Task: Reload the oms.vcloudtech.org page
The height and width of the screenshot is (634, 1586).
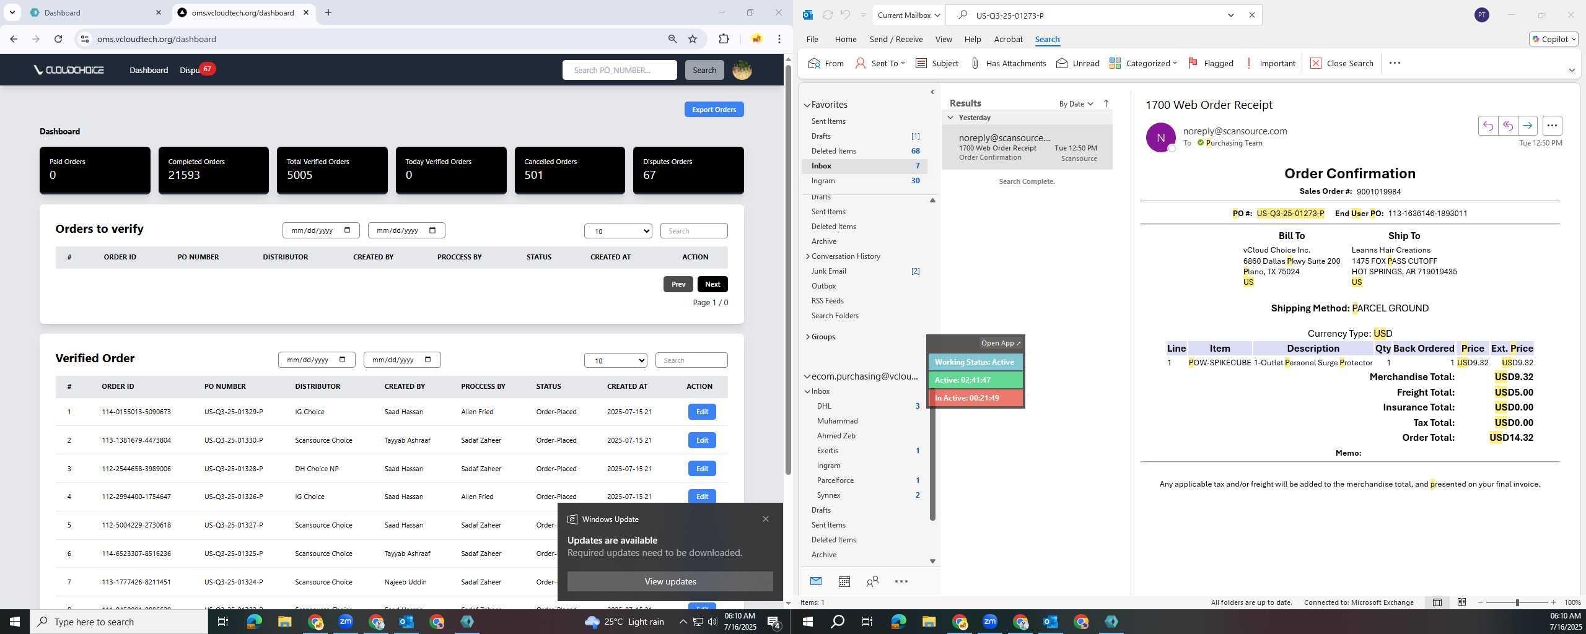Action: (58, 39)
